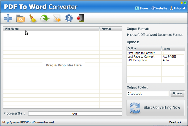Open the folder search icon in toolbar
Image resolution: width=188 pixels, height=126 pixels.
[20, 18]
